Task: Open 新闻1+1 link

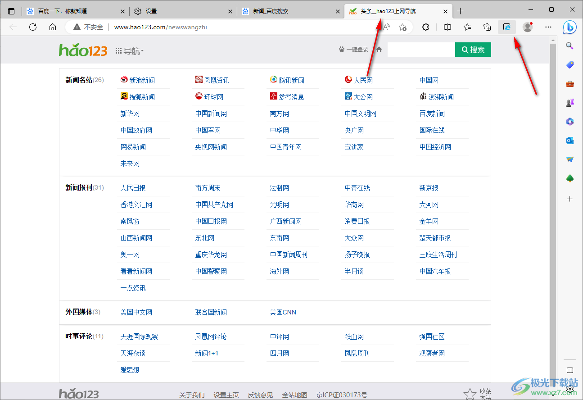Action: coord(207,353)
